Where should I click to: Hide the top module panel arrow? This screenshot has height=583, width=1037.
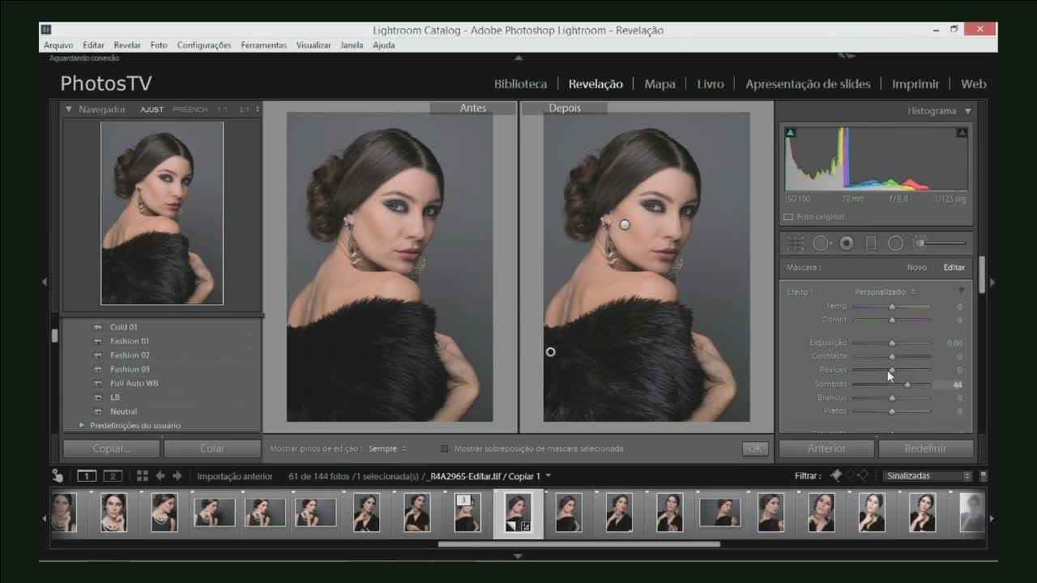pos(518,58)
